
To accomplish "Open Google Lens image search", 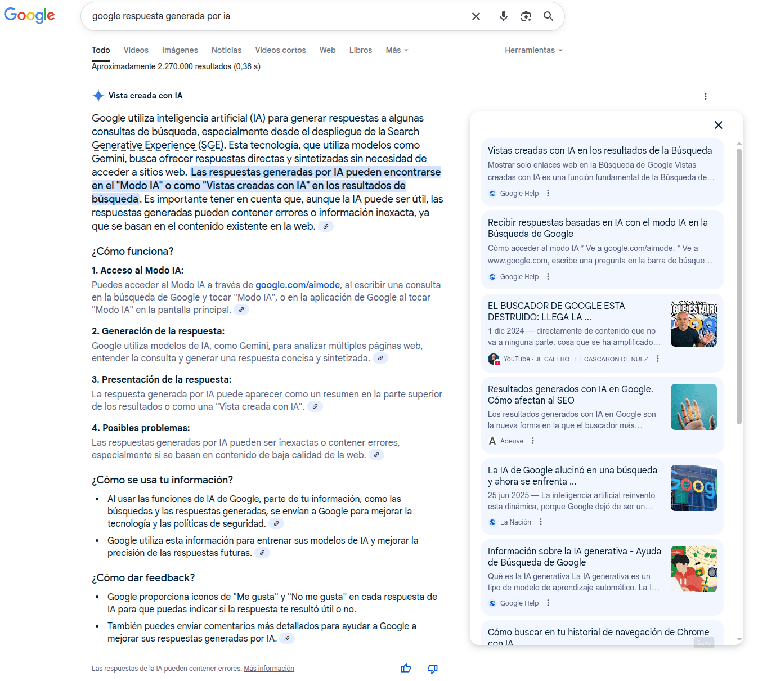I will pyautogui.click(x=526, y=16).
